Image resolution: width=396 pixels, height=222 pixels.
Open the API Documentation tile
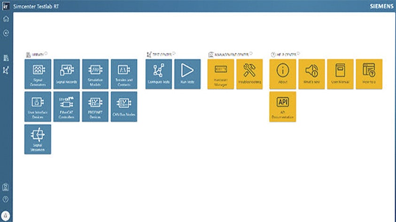[x=282, y=106]
